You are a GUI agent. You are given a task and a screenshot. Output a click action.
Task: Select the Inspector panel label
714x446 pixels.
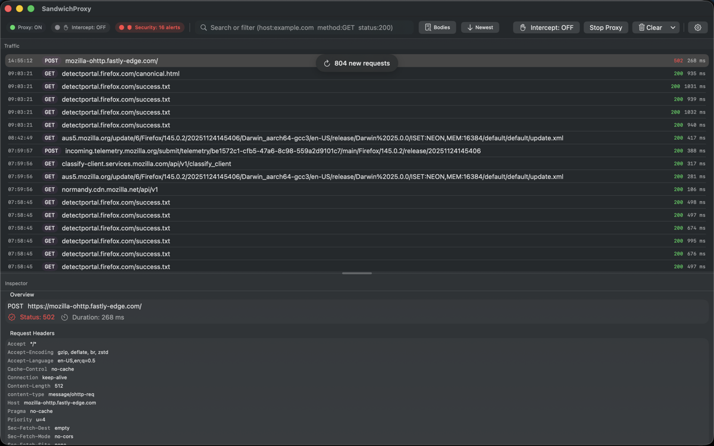(x=15, y=283)
